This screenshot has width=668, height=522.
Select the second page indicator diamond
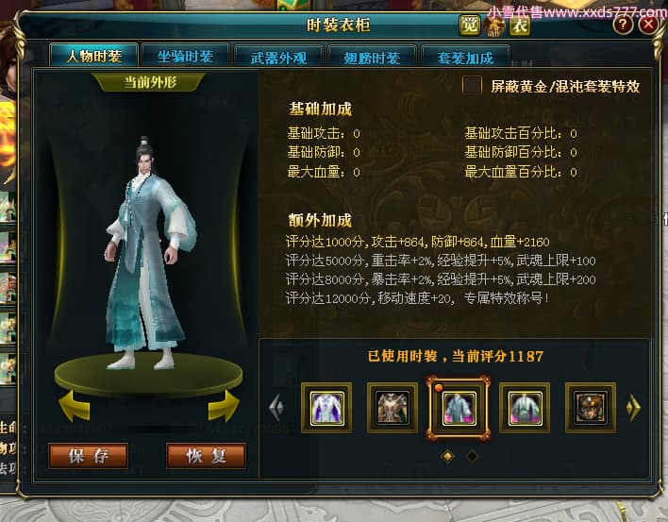(472, 456)
